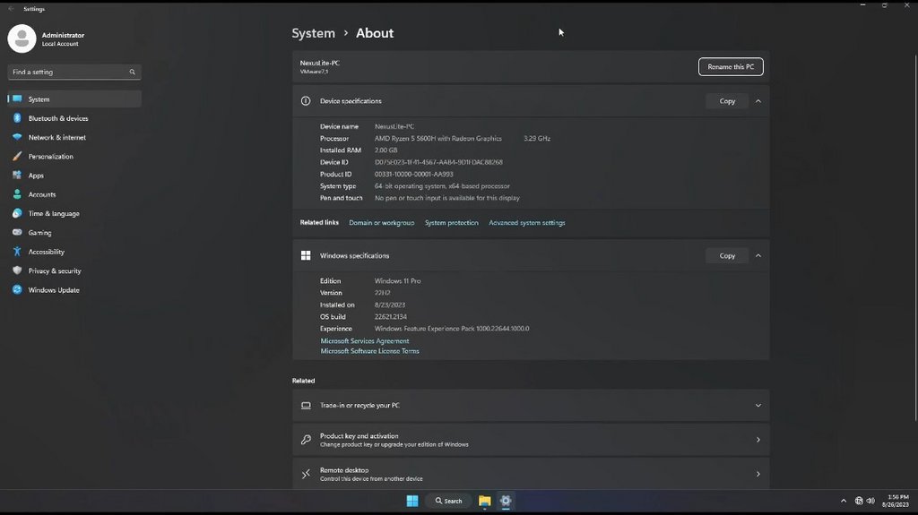Click the Administrator profile avatar
This screenshot has width=918, height=515.
pos(22,39)
